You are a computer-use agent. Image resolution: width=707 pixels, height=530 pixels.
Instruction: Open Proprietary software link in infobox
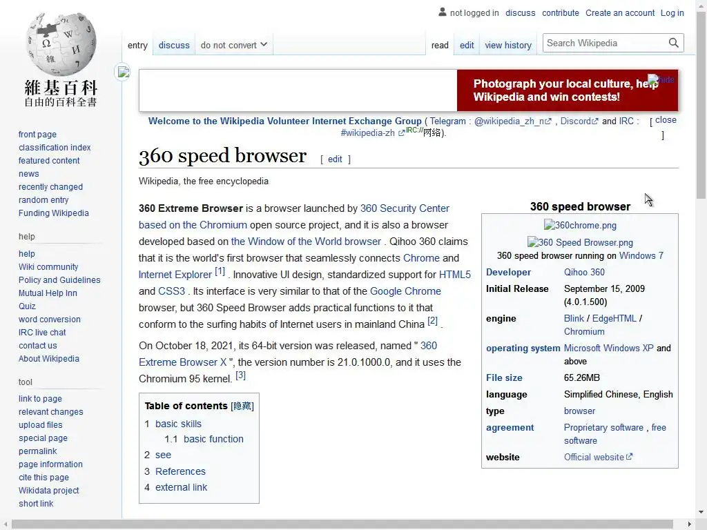(603, 427)
